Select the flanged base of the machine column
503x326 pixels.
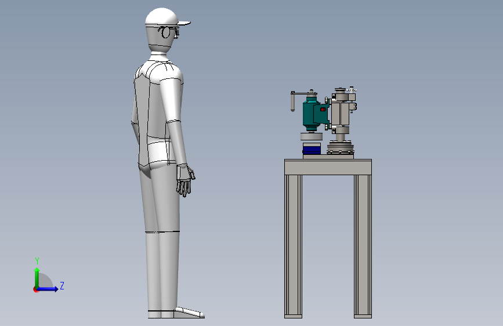[x=341, y=148]
